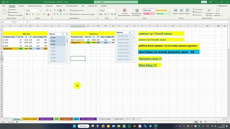Select the Format Painter brush
This screenshot has width=230, height=129.
pos(9,15)
